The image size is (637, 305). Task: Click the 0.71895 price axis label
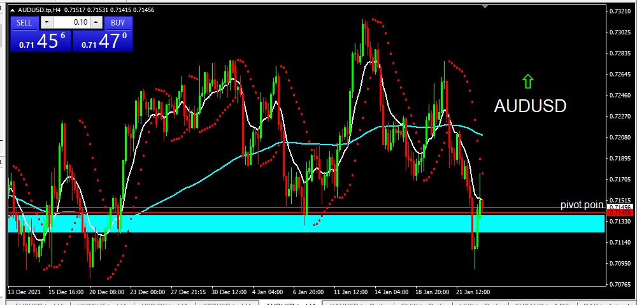point(620,159)
